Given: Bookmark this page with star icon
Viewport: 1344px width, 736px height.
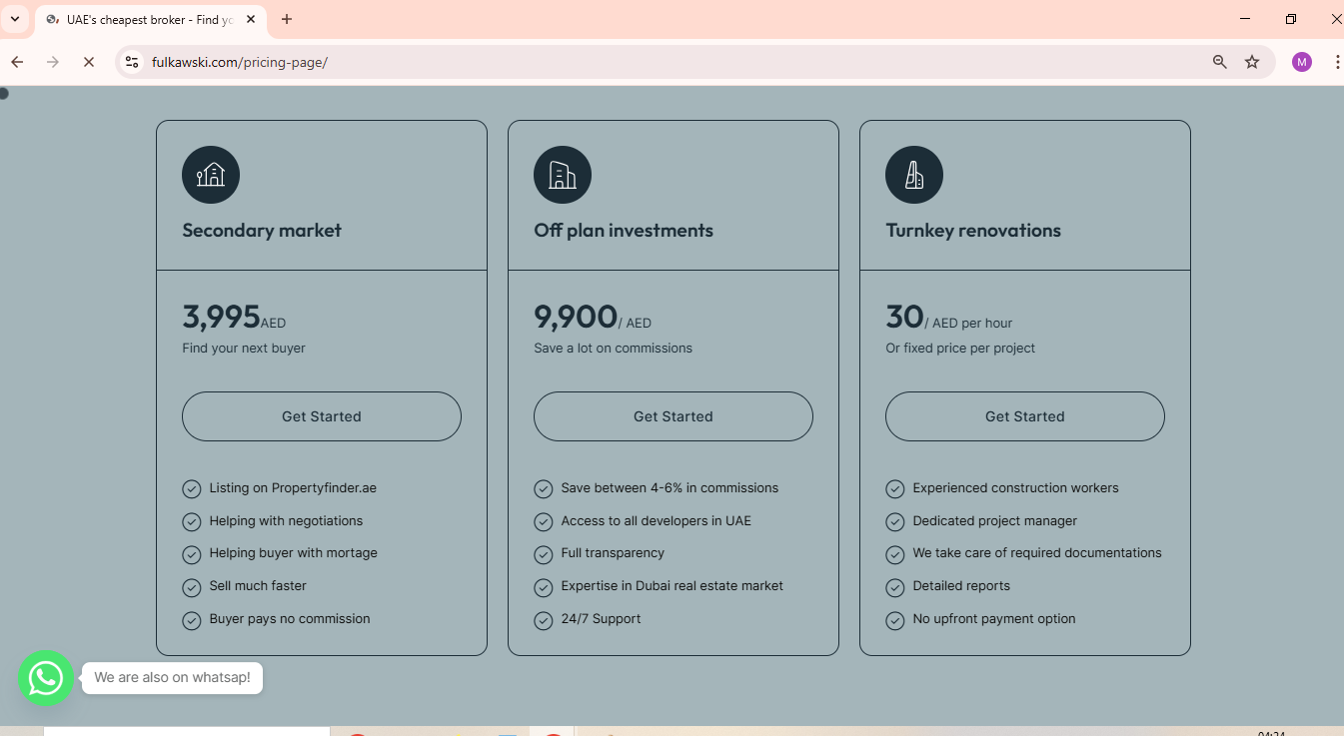Looking at the screenshot, I should click(x=1252, y=62).
